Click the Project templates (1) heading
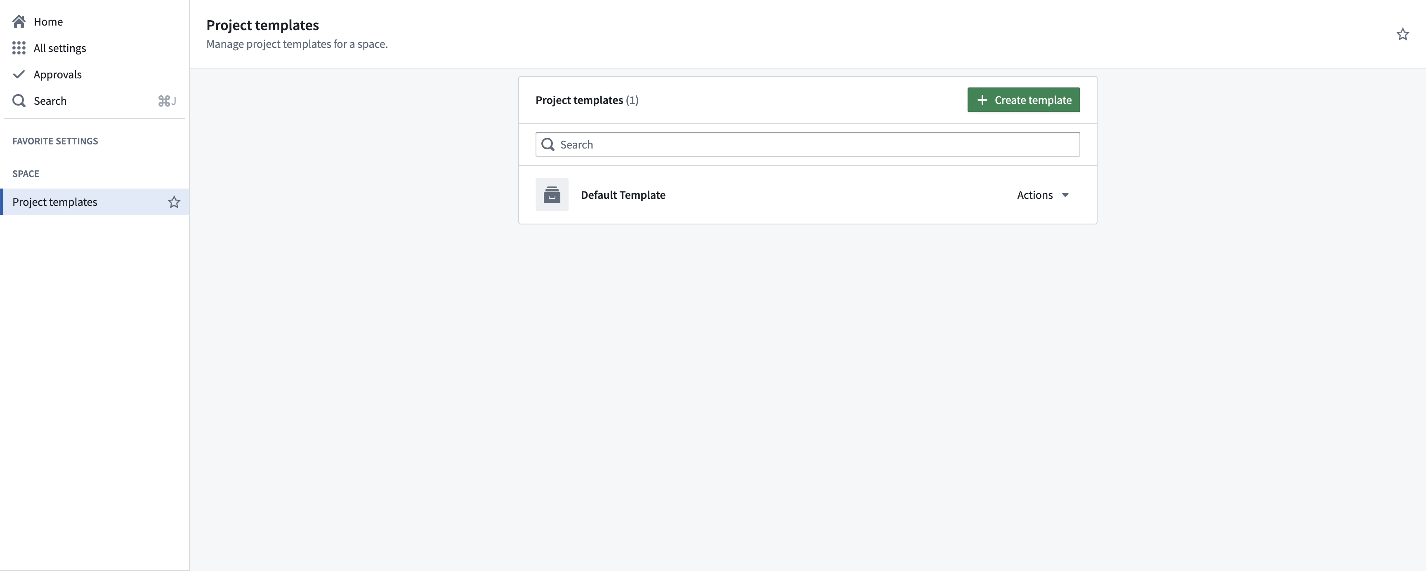This screenshot has height=571, width=1426. click(x=587, y=100)
